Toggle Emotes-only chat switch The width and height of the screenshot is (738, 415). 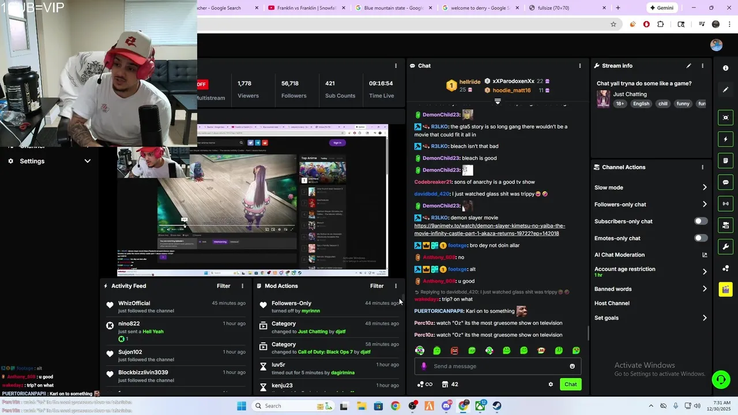coord(701,238)
